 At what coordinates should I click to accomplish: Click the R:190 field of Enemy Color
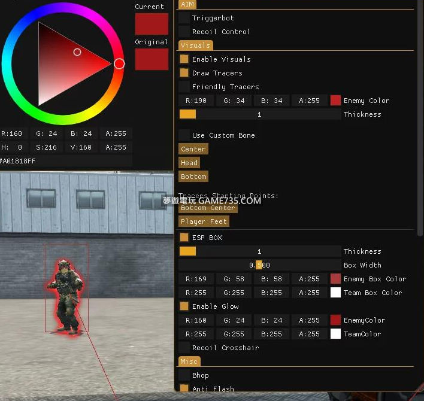point(196,101)
